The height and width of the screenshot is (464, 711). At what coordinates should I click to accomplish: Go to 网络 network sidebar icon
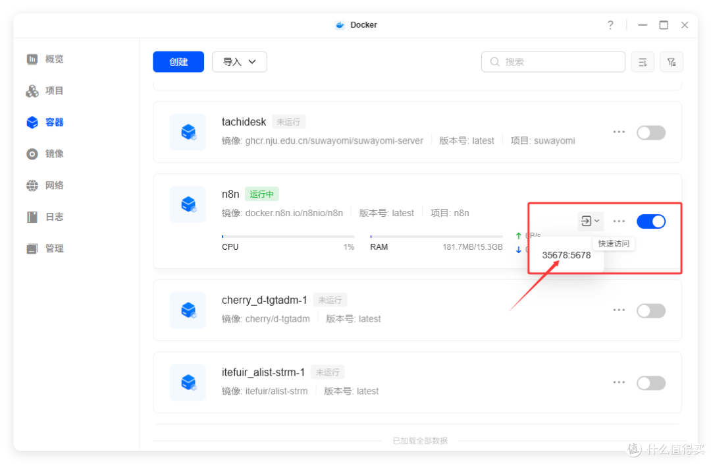32,185
